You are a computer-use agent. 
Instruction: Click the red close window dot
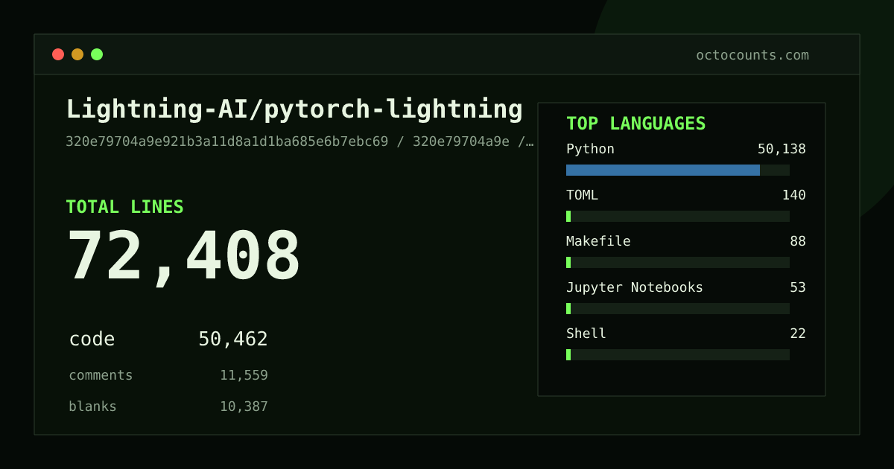[x=58, y=54]
